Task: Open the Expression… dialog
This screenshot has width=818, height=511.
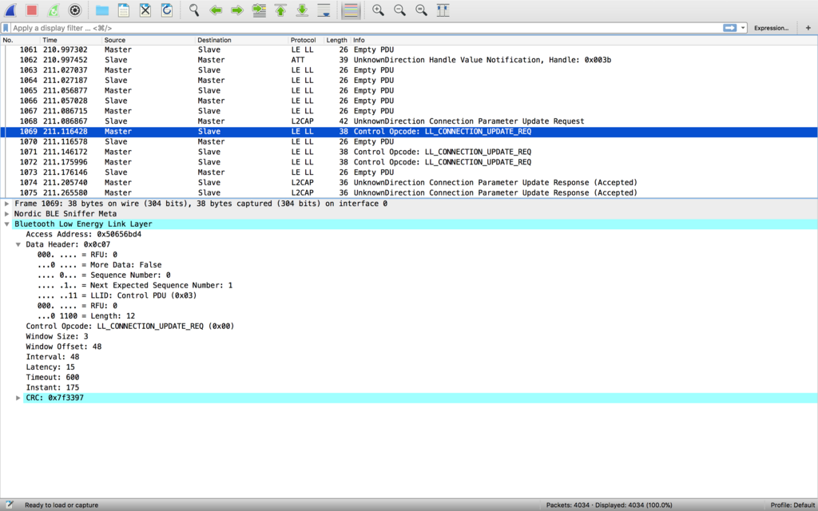Action: 771,28
